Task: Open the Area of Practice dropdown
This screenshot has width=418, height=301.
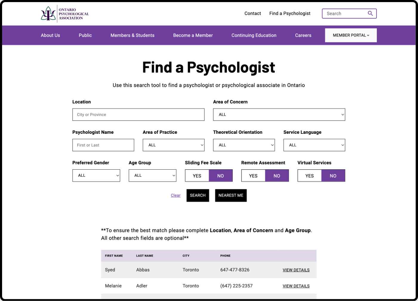Action: tap(174, 145)
